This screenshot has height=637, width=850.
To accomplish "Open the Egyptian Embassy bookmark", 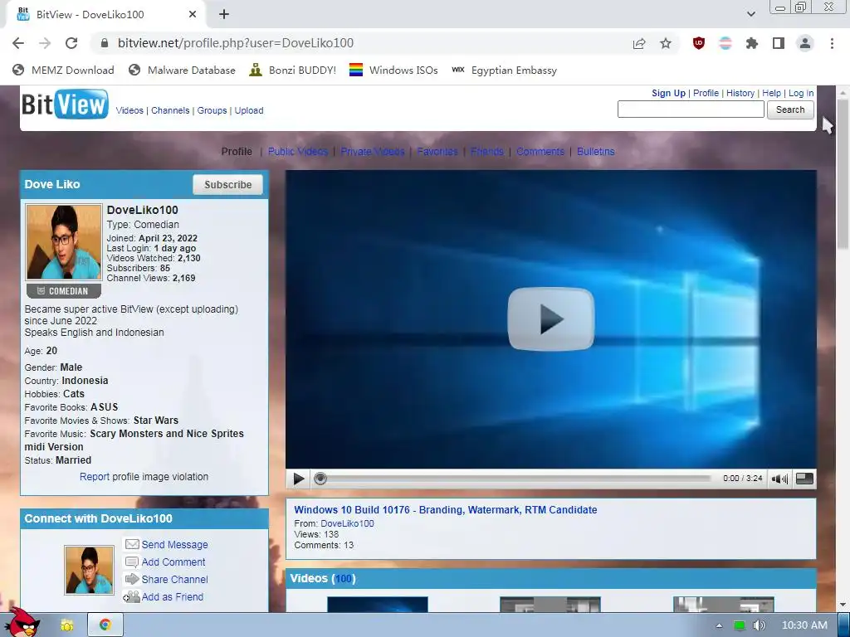I will 505,71.
